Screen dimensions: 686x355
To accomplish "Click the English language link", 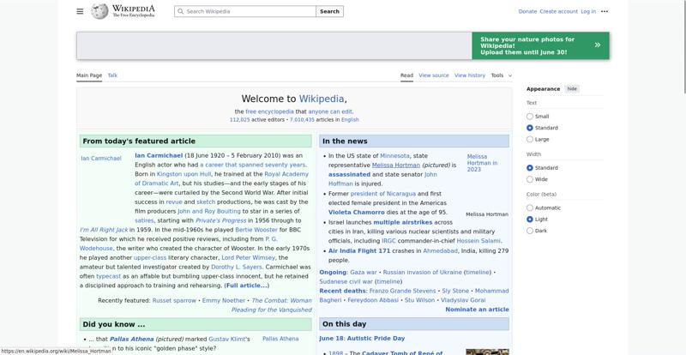I will point(350,119).
